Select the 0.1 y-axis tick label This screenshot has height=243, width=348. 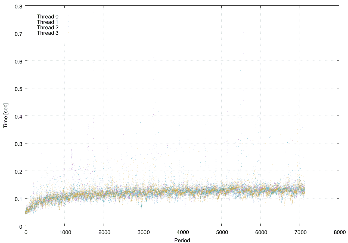[x=18, y=199]
